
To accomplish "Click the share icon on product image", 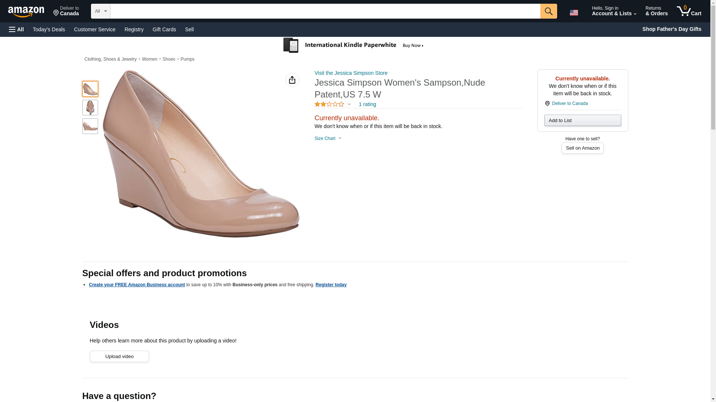I will pos(292,80).
